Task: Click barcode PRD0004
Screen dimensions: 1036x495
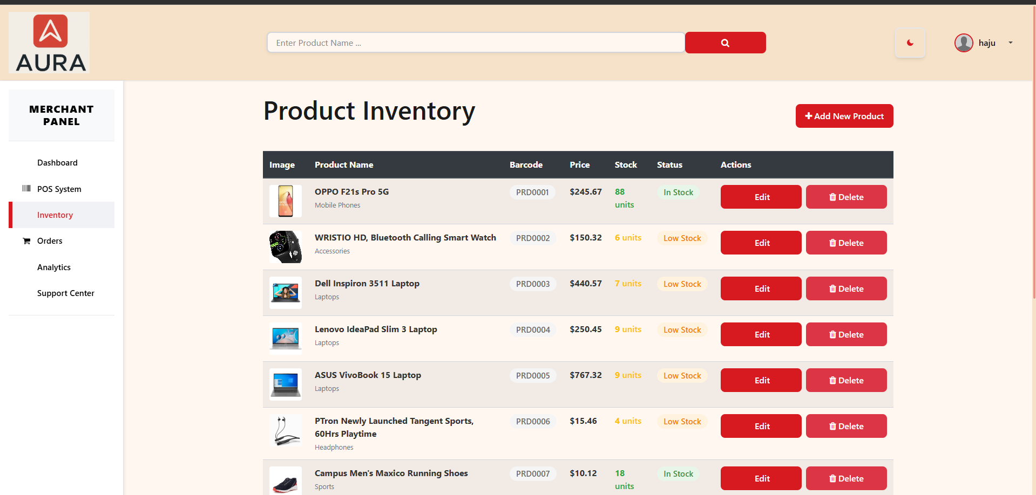Action: click(533, 330)
